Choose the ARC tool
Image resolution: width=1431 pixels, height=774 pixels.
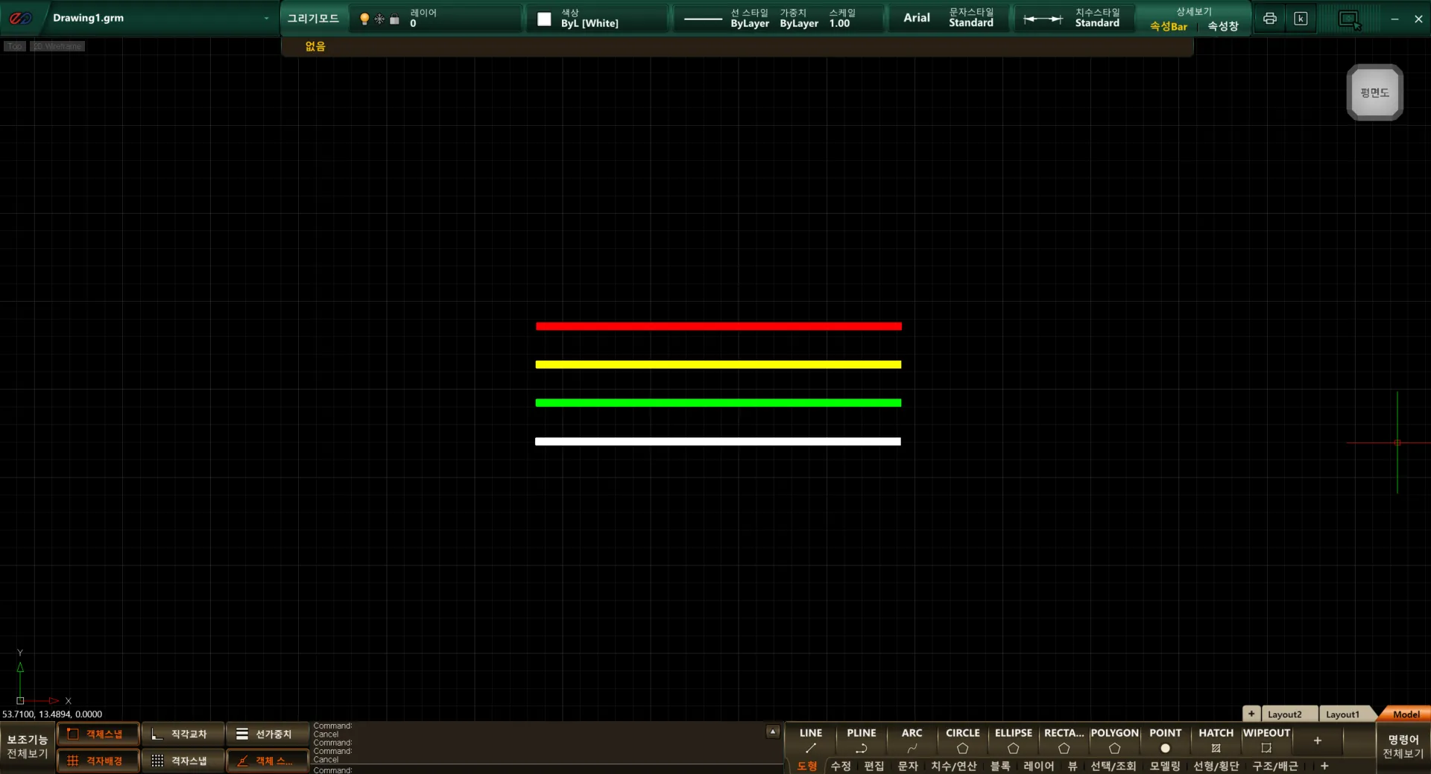(x=912, y=740)
